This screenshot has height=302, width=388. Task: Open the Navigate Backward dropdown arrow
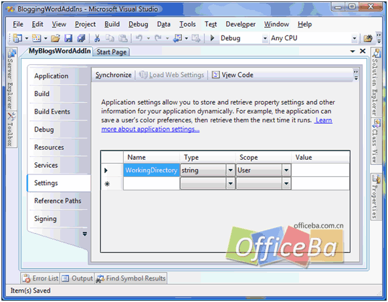[x=187, y=38]
